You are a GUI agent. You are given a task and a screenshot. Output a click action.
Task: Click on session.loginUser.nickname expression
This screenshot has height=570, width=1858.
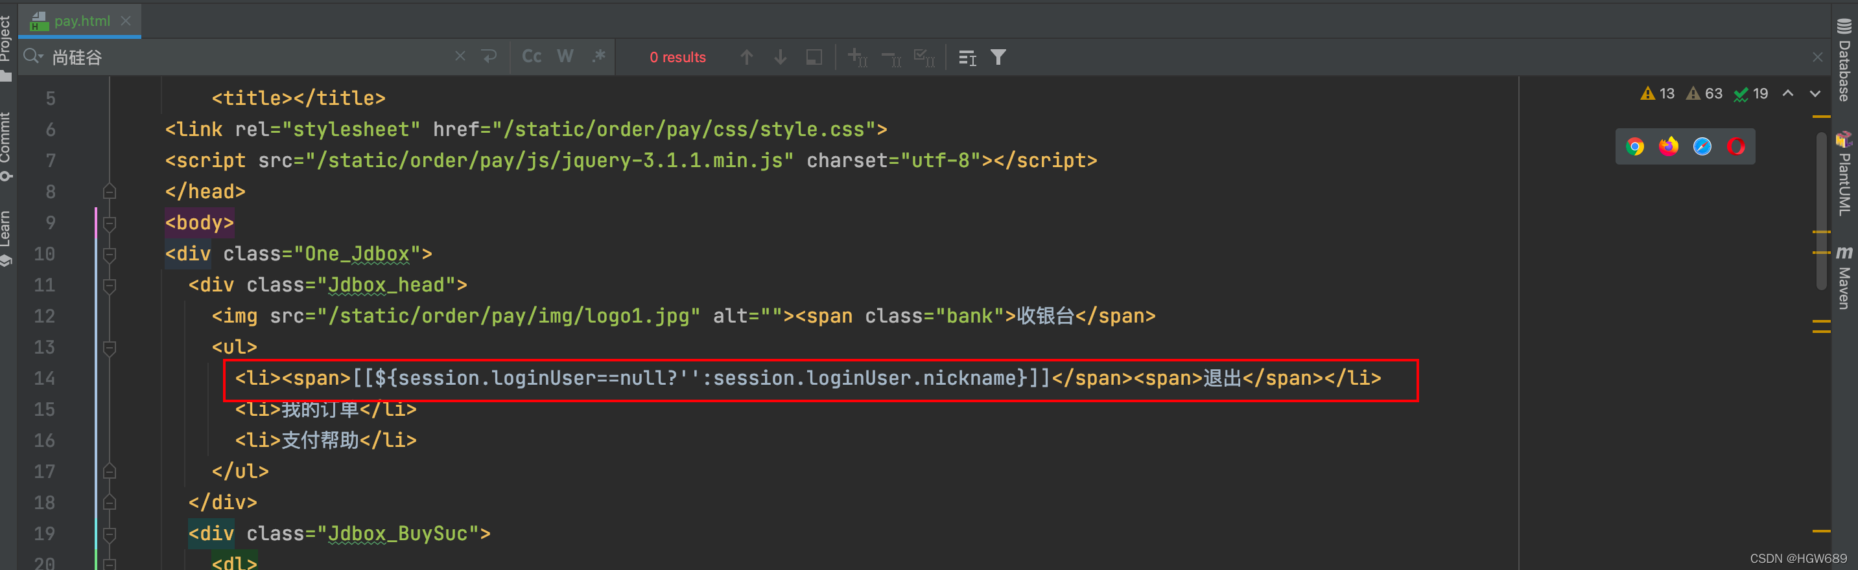[x=864, y=378]
